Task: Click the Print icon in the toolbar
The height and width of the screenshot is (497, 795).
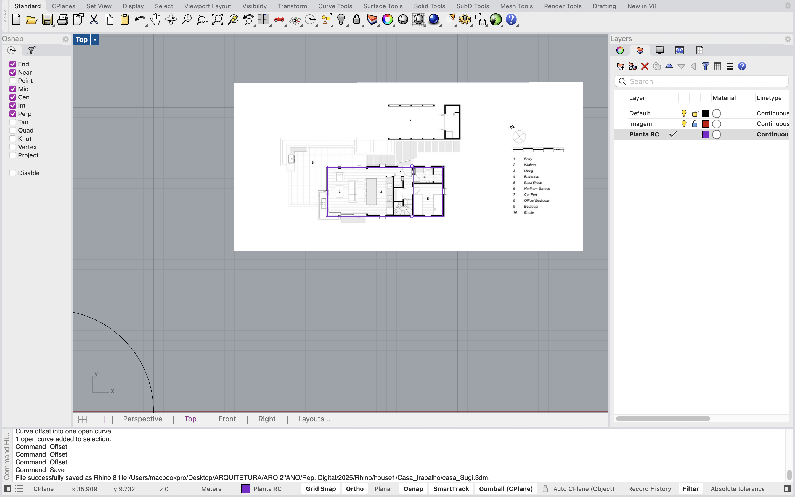Action: tap(62, 20)
